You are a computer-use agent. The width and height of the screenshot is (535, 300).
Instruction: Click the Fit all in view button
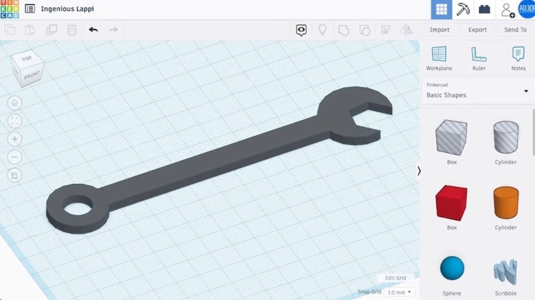15,121
